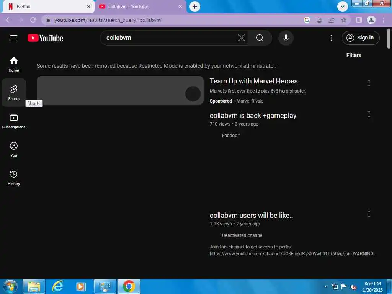Open Action Center flag icon
392x294 pixels.
click(x=344, y=287)
